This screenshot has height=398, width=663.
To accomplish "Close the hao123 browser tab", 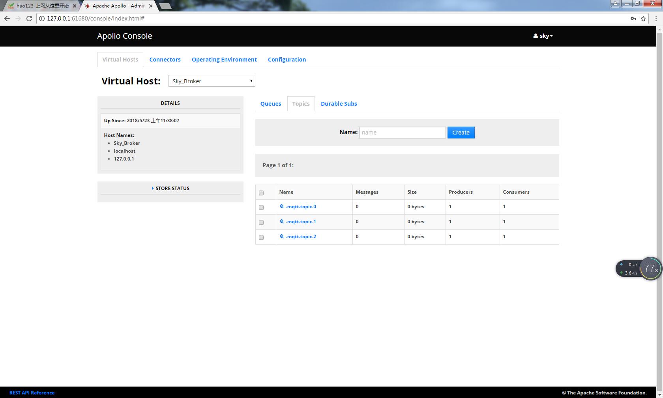I will 74,6.
